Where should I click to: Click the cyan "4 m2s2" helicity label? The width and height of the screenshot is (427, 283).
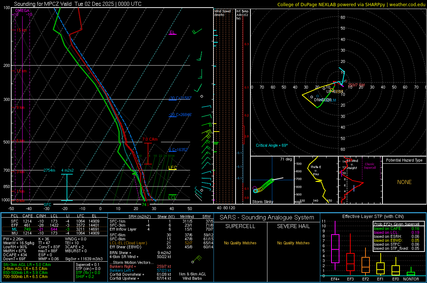[x=68, y=170]
